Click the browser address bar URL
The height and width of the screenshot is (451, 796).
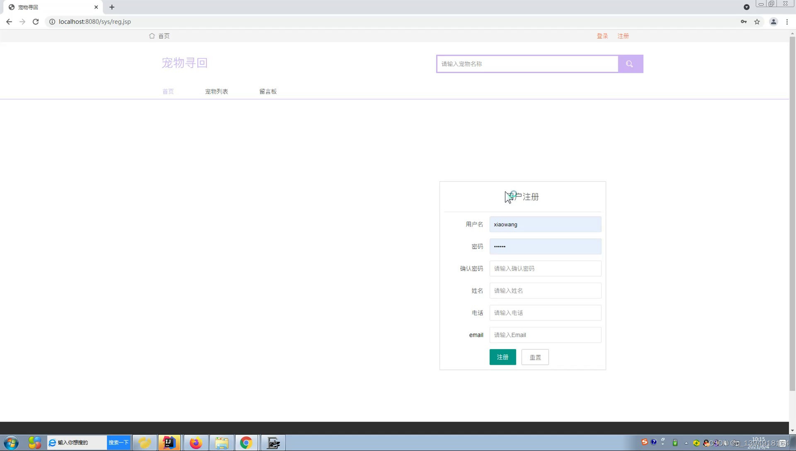[x=95, y=22]
